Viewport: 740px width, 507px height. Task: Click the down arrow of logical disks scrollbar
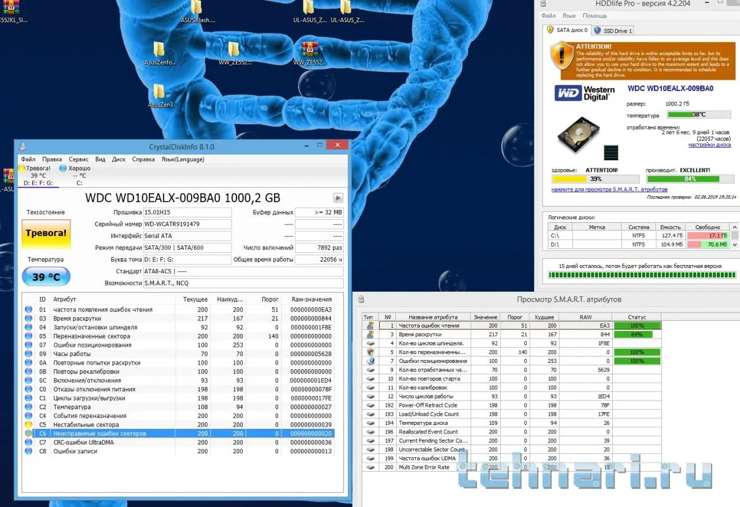pyautogui.click(x=735, y=245)
